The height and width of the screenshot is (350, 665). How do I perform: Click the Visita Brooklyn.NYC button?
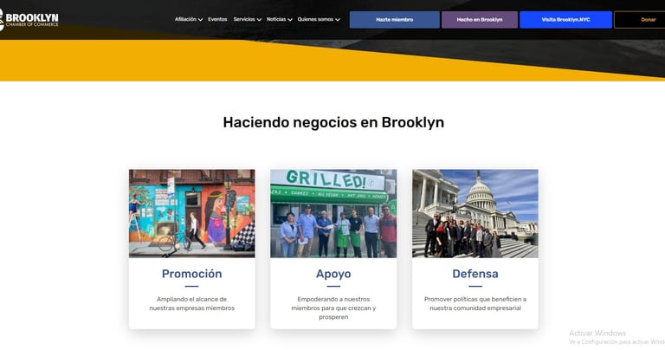point(565,20)
